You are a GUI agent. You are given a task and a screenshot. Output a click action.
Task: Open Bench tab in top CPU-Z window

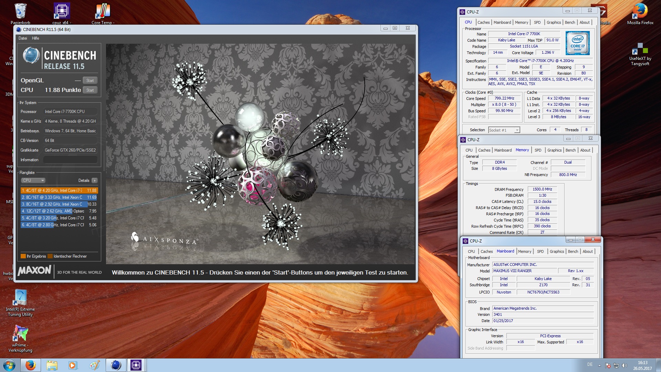tap(570, 22)
